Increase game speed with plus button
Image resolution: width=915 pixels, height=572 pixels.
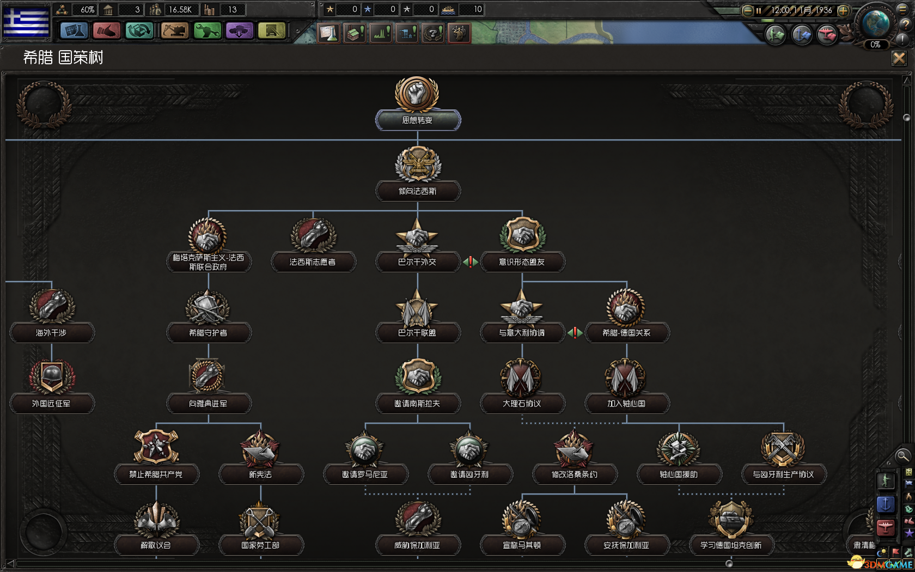(843, 10)
